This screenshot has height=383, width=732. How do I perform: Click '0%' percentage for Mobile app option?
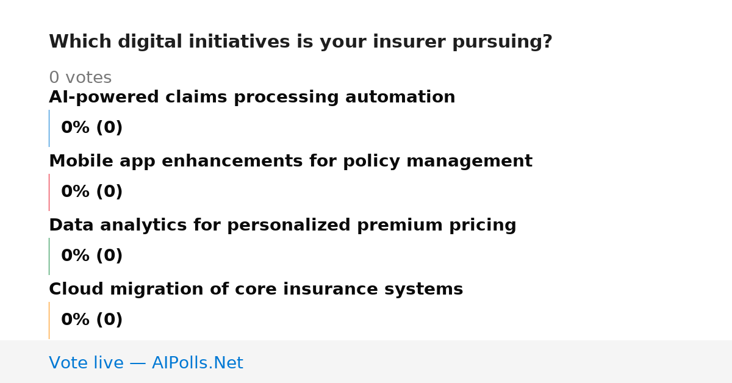pos(76,192)
